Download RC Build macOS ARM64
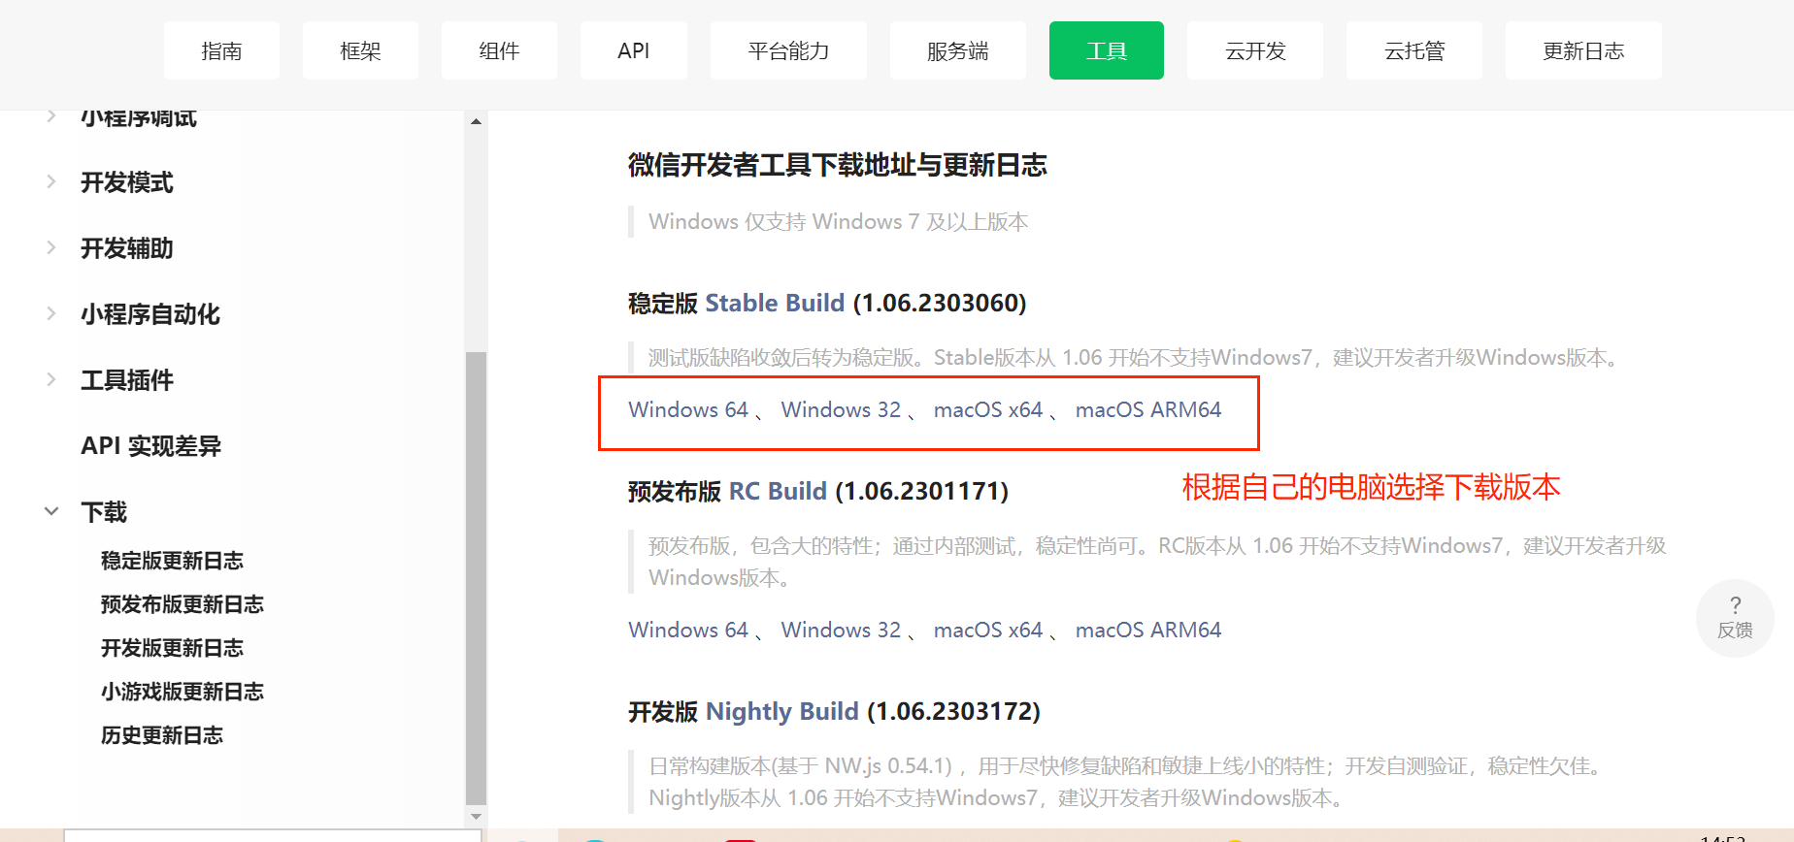This screenshot has width=1794, height=842. (x=1148, y=630)
